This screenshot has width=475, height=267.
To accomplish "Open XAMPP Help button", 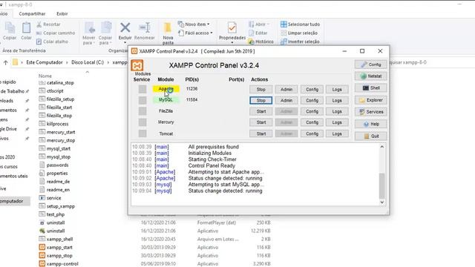I will [x=370, y=124].
